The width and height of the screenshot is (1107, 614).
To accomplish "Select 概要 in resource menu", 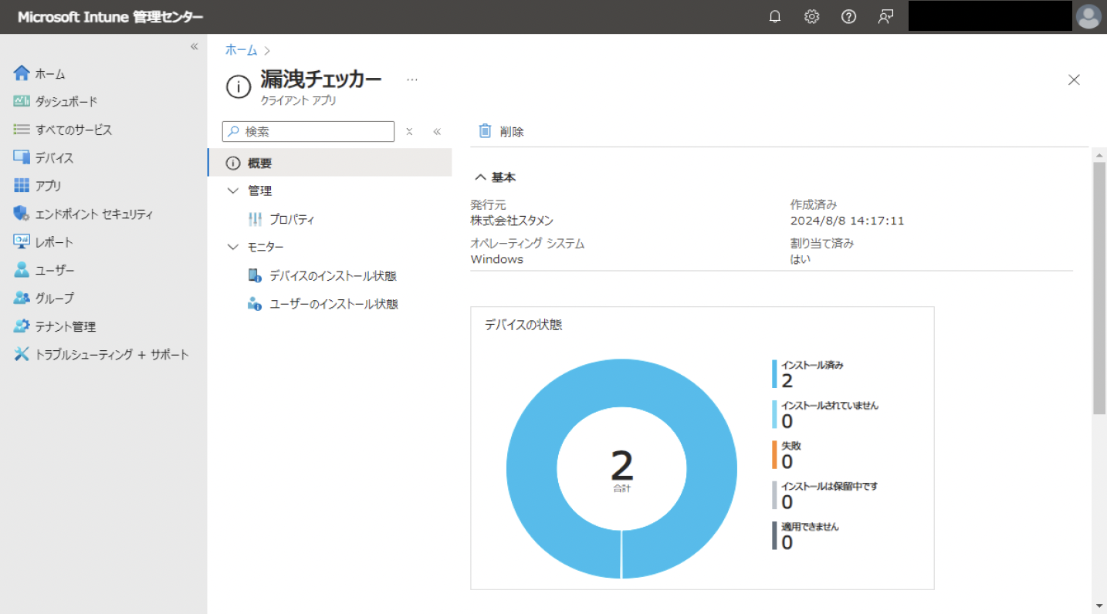I will (x=330, y=163).
